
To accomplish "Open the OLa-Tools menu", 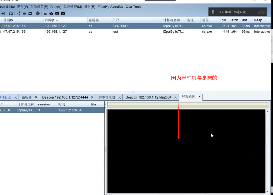I will click(x=134, y=7).
